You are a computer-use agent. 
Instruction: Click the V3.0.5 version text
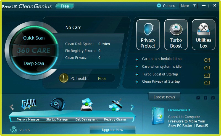tap(24, 130)
